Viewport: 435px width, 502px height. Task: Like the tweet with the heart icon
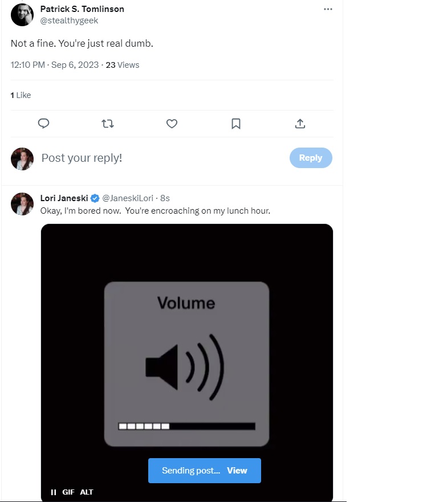click(172, 124)
